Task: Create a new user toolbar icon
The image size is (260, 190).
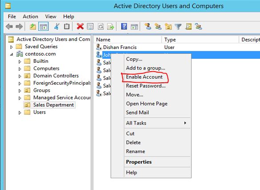Action: tap(148, 26)
